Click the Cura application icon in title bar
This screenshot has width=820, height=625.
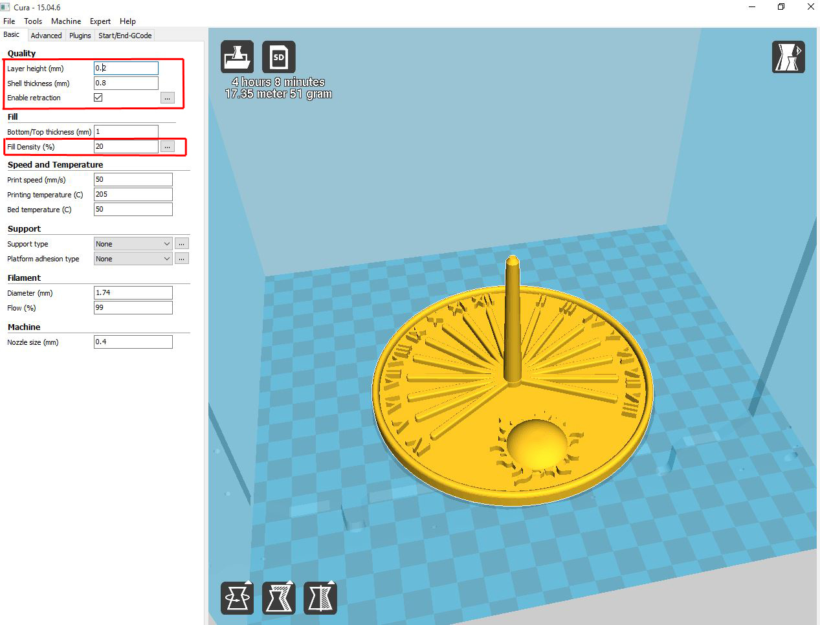coord(6,6)
